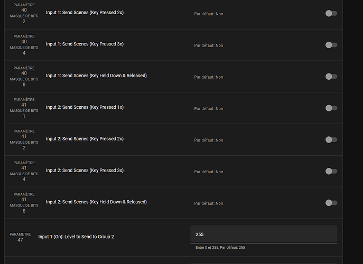
Task: Enable Input 1 Send Scenes Key Pressed 2x
Action: click(331, 13)
